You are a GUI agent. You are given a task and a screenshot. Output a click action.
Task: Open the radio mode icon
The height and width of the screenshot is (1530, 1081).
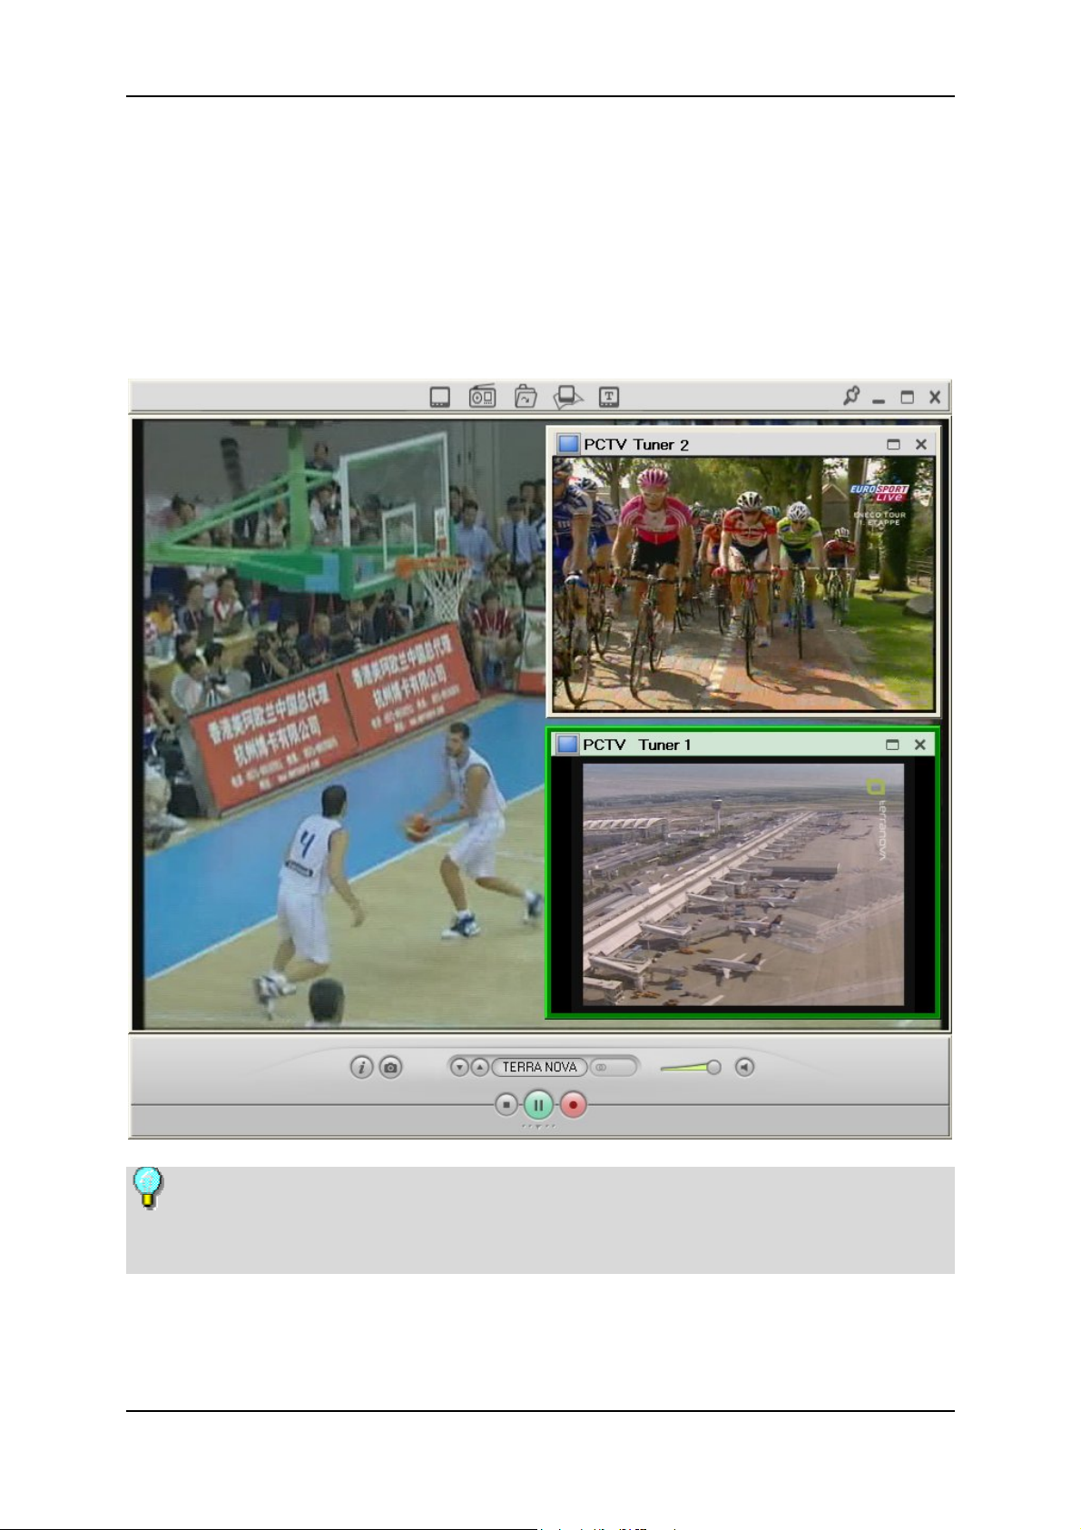482,397
